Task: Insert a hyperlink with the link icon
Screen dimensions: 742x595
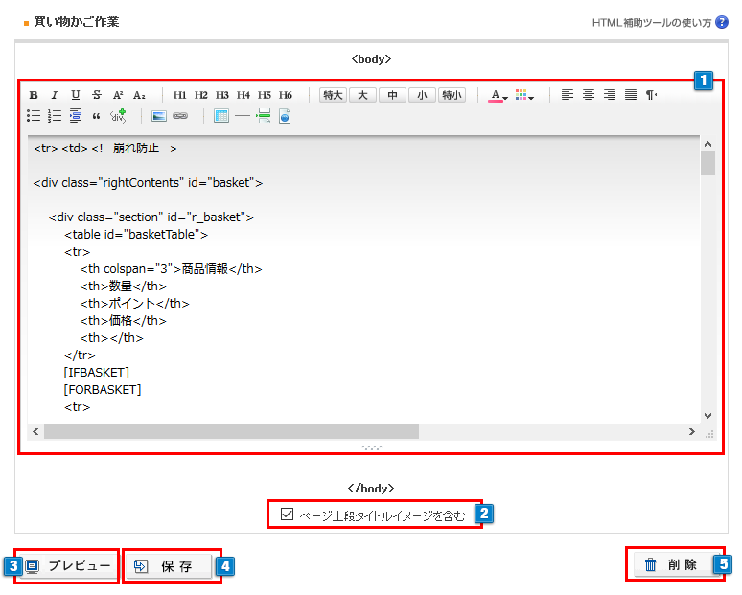Action: [180, 116]
